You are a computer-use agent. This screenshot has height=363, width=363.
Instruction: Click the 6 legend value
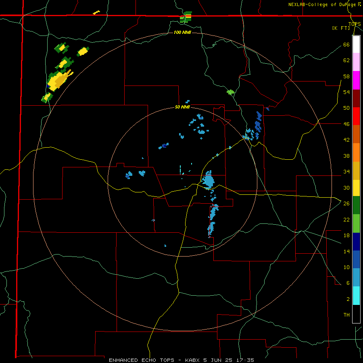click(348, 283)
